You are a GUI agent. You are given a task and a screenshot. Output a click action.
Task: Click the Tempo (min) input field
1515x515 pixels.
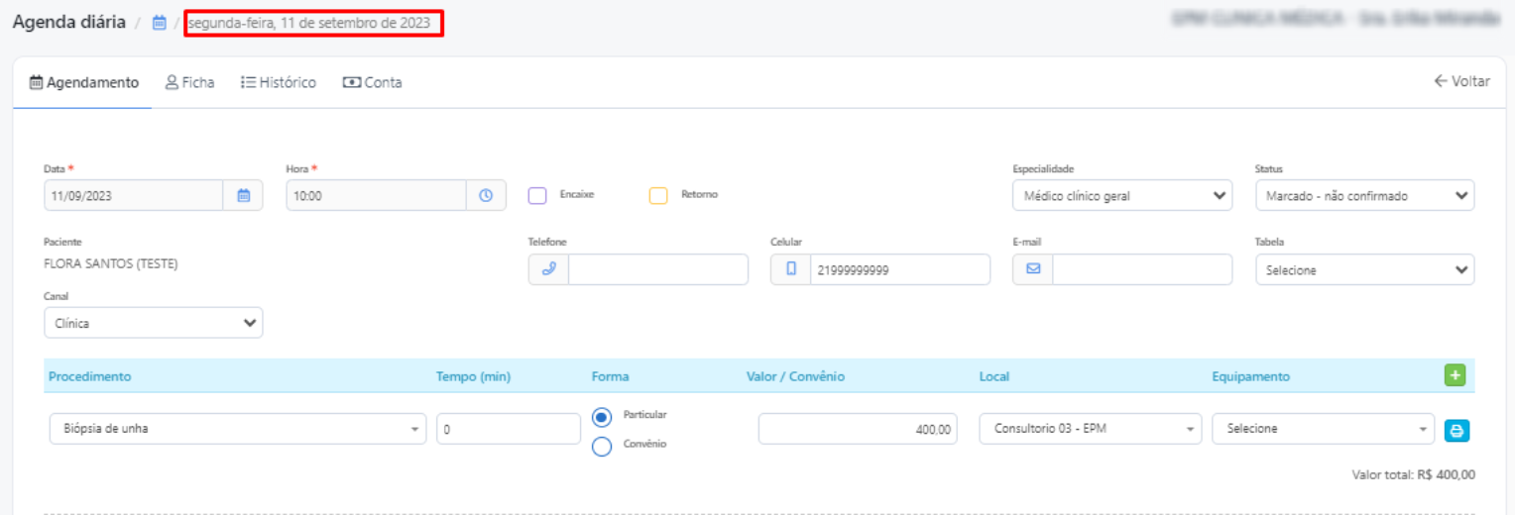pyautogui.click(x=509, y=429)
